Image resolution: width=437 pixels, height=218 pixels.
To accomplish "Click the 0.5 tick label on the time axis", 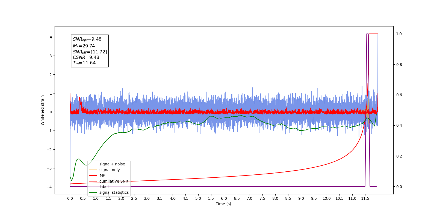I will pos(83,198).
